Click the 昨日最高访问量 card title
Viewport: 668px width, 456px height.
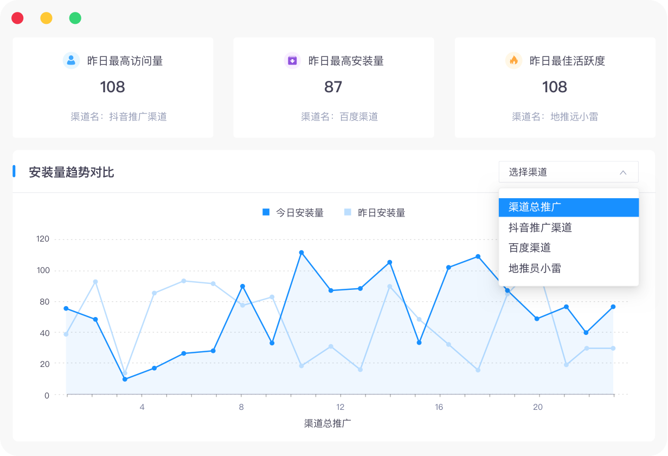(x=125, y=61)
